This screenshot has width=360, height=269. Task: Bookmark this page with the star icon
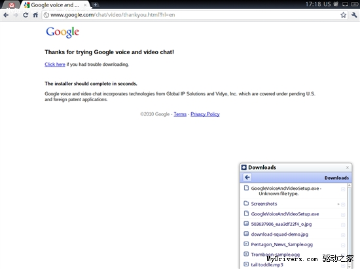click(x=343, y=15)
